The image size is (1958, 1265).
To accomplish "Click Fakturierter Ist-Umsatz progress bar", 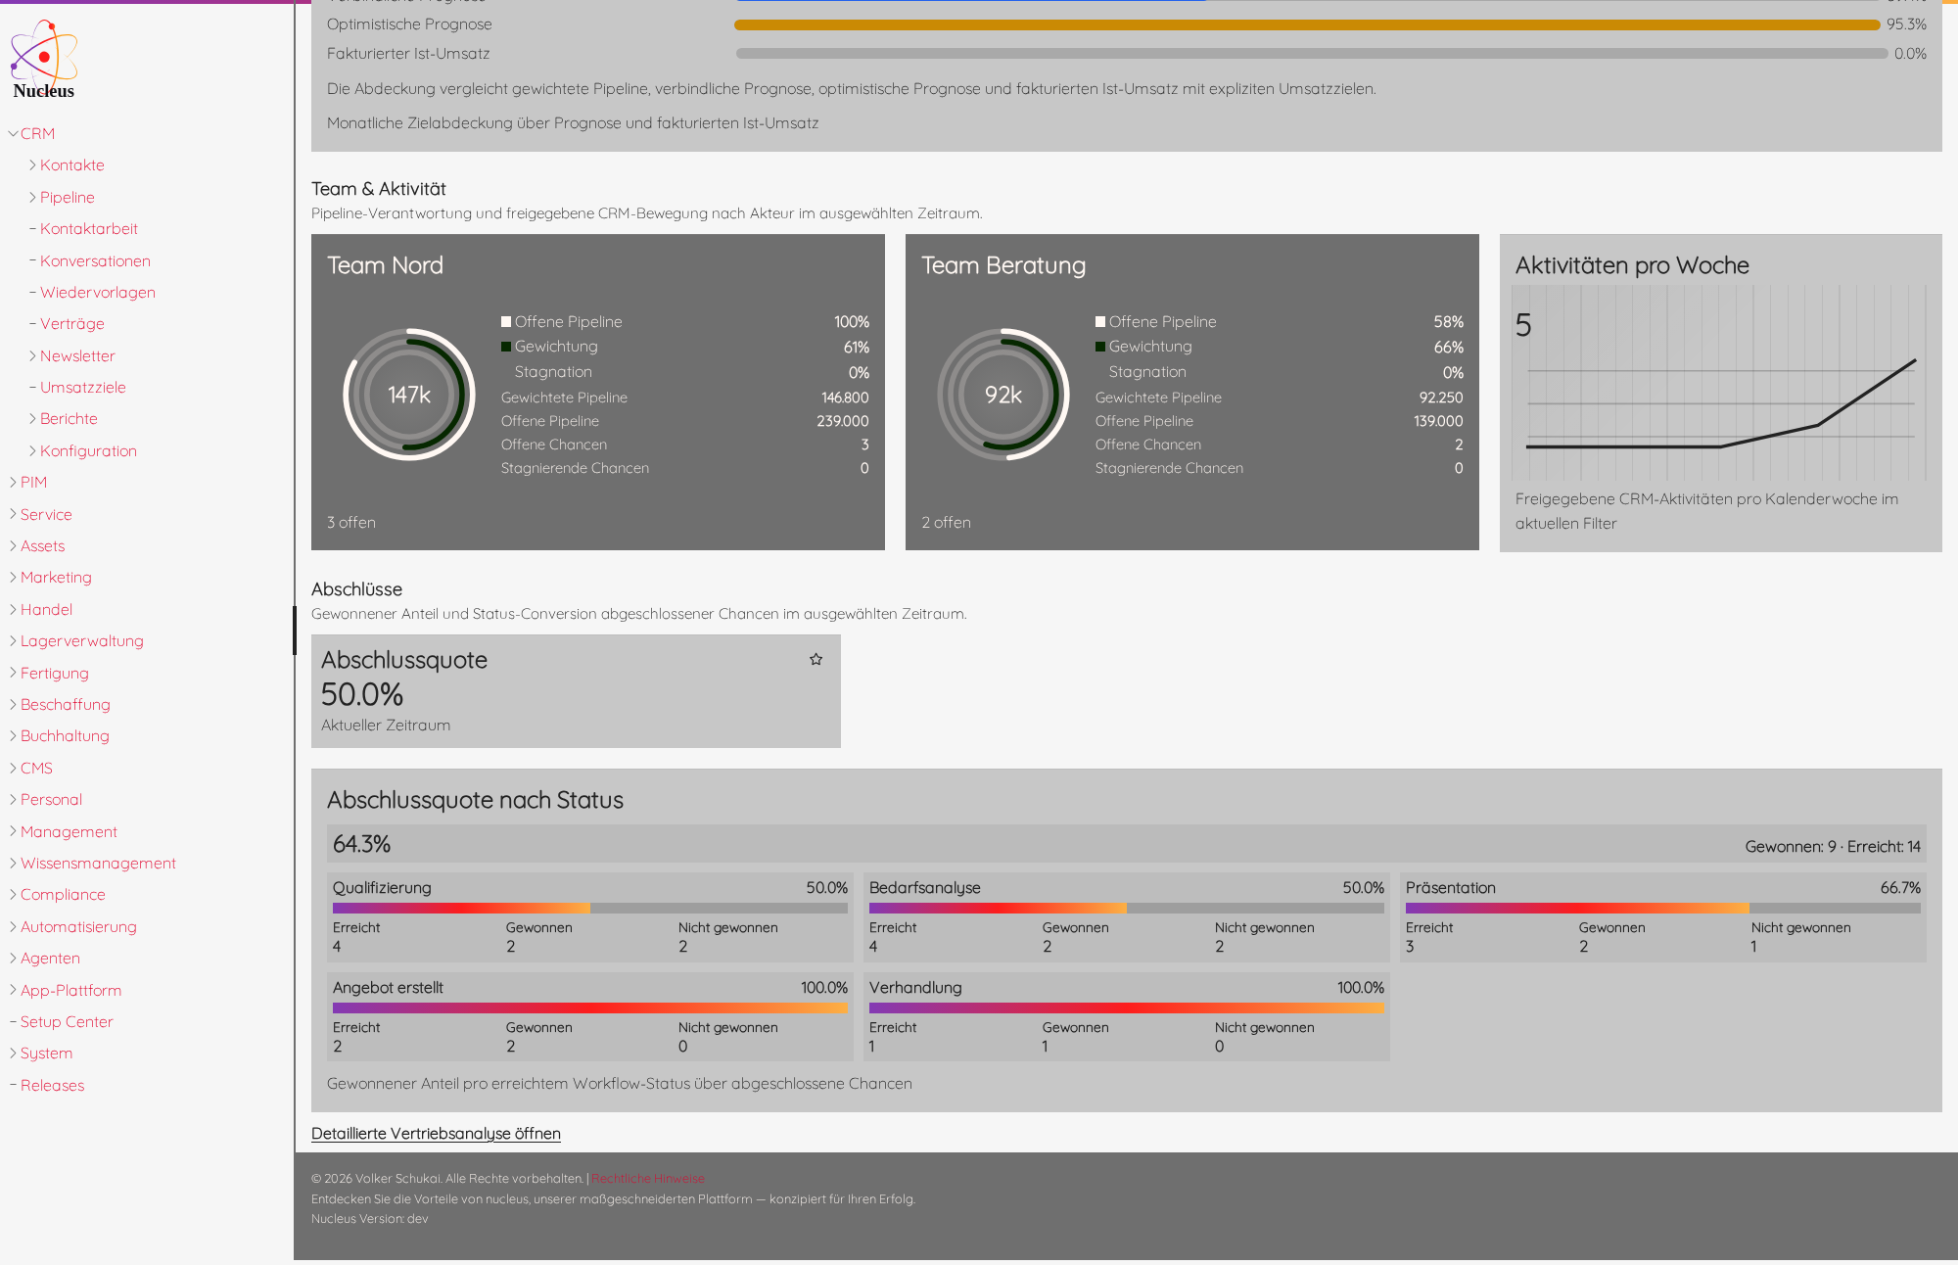I will pos(1312,54).
